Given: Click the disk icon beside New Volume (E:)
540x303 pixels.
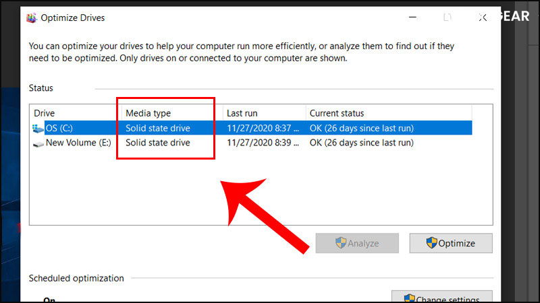Looking at the screenshot, I should point(38,143).
